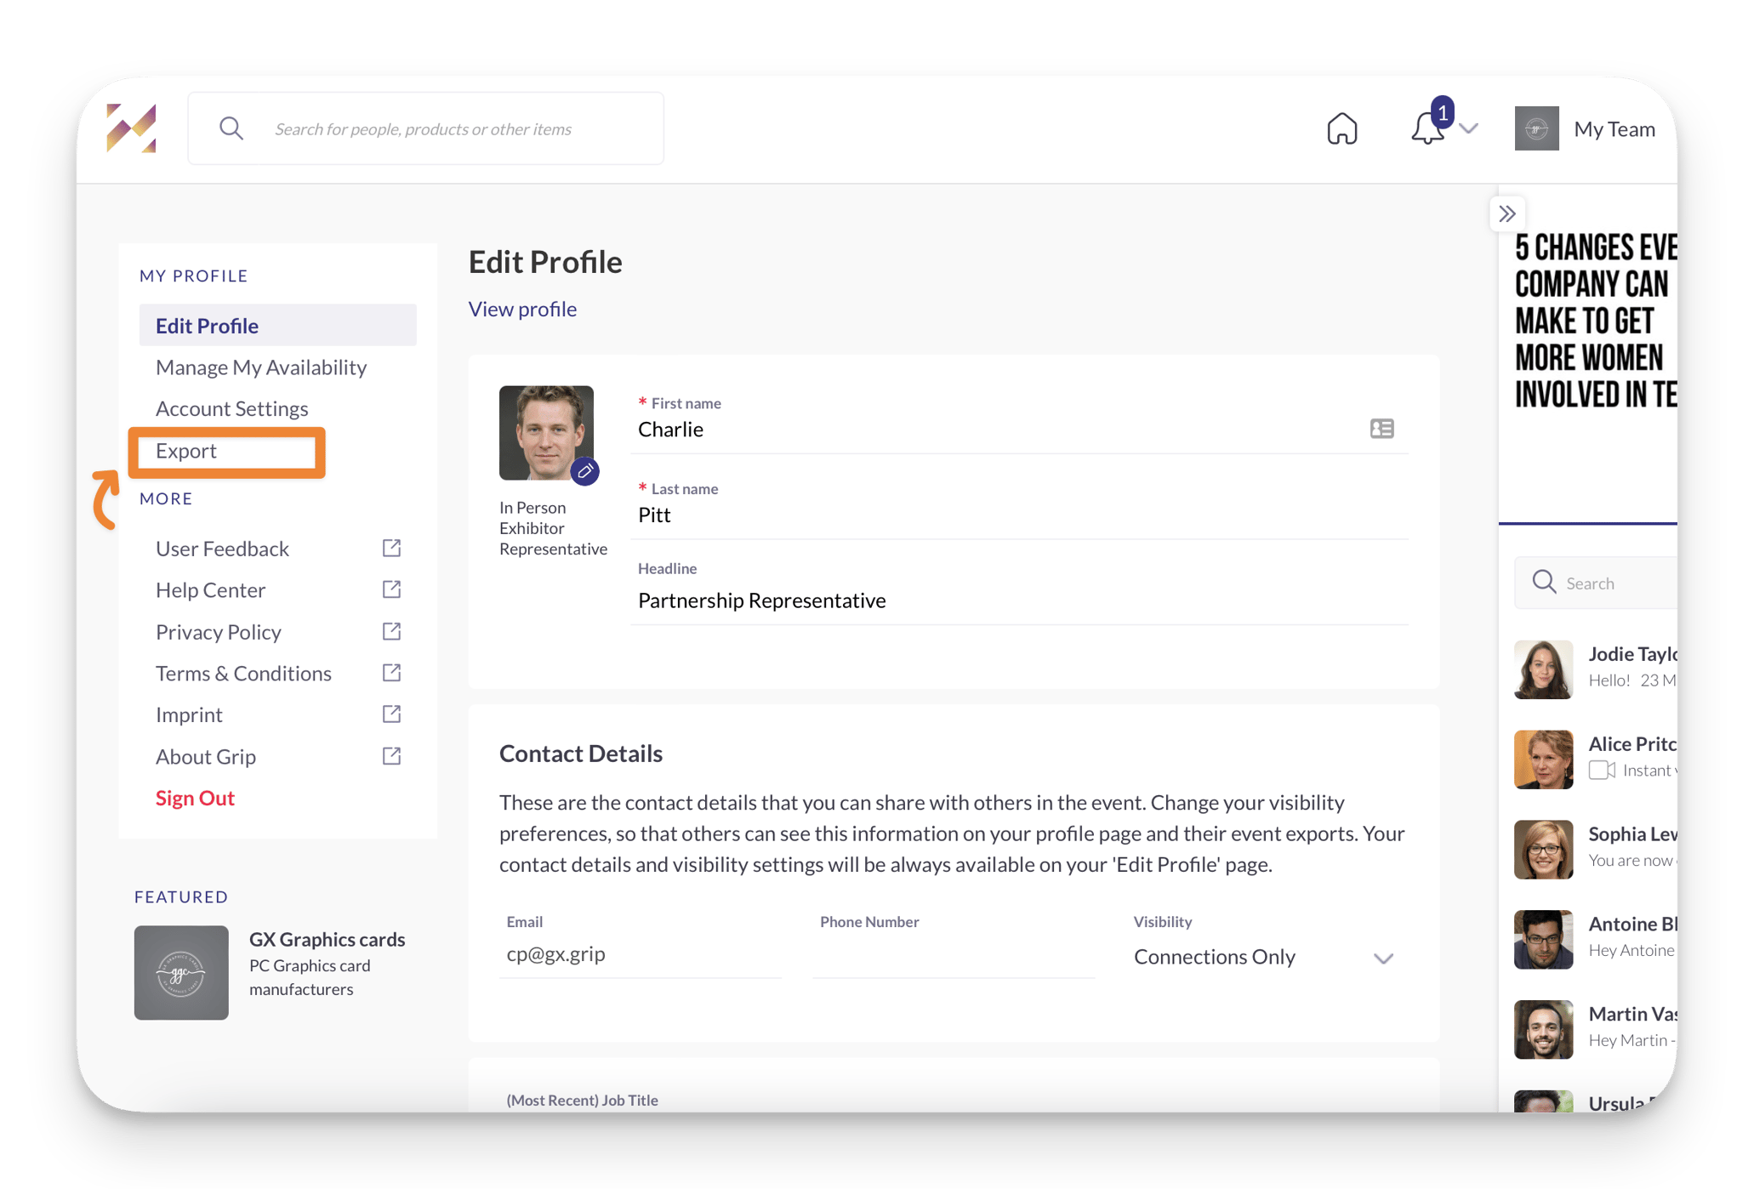Image resolution: width=1754 pixels, height=1189 pixels.
Task: Click contact card icon in First name field
Action: [1381, 429]
